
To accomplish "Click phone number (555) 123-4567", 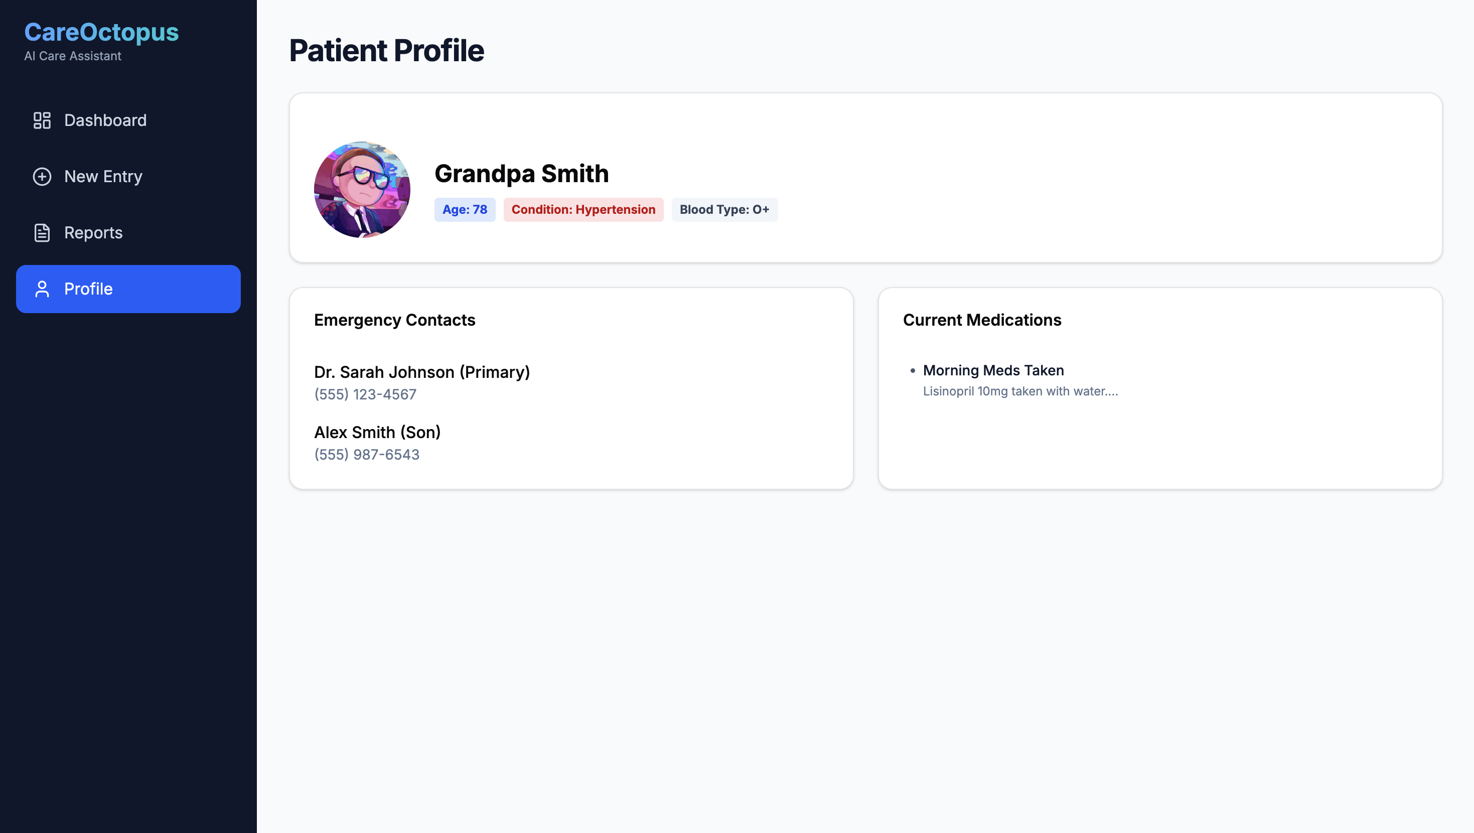I will tap(365, 394).
